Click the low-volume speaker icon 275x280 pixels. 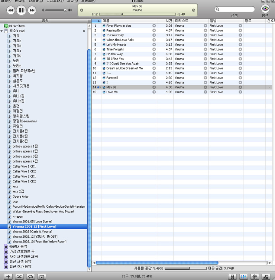43,10
